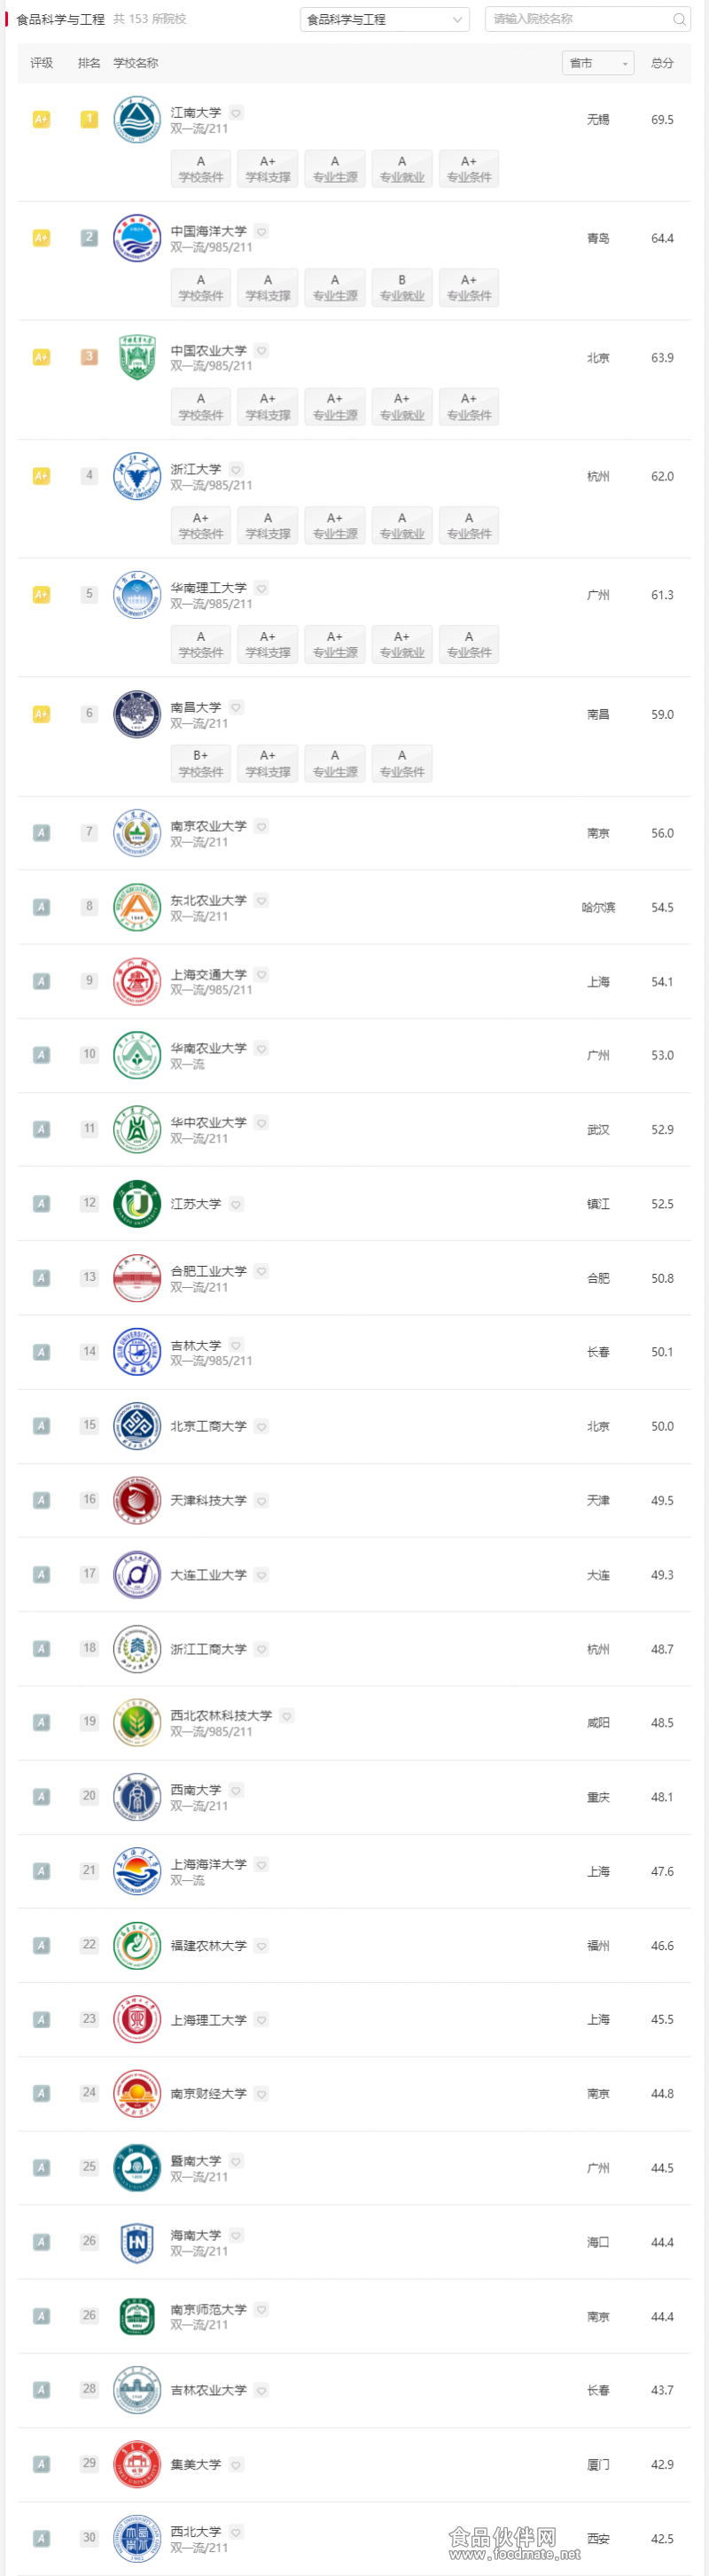Toggle favorite heart beside 江南大学
Screen dimensions: 709x2576
(236, 113)
